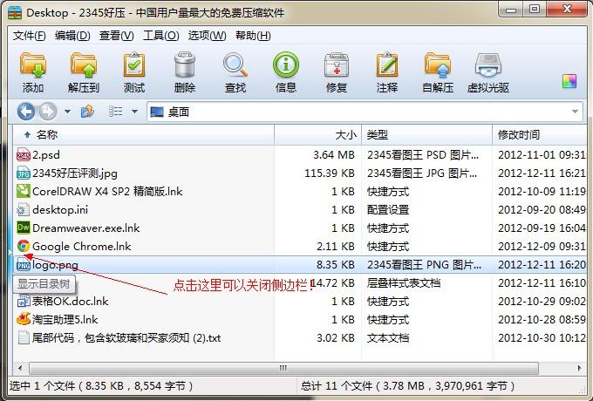Click the status text 选中 1 个文件

point(101,386)
